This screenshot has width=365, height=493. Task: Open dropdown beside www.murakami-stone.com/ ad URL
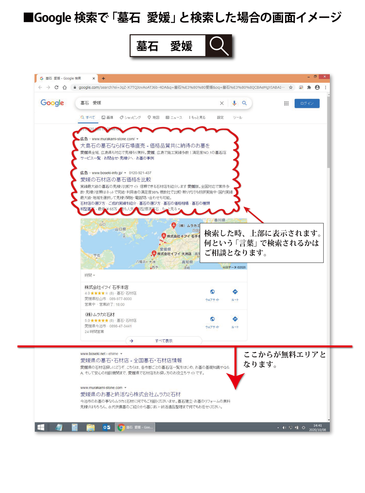tap(137, 139)
